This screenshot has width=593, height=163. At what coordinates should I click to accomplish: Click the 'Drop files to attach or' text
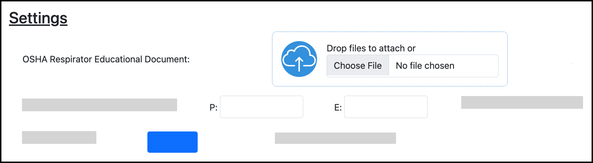click(x=371, y=48)
